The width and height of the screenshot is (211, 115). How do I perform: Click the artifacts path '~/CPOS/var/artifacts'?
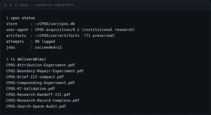[57, 36]
